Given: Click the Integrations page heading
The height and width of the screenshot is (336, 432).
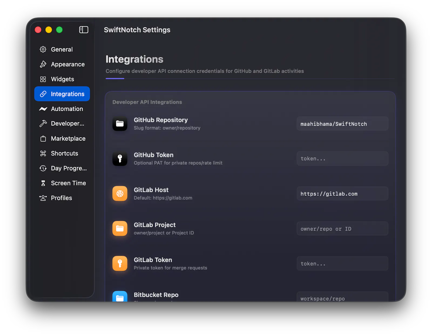Looking at the screenshot, I should [x=134, y=59].
